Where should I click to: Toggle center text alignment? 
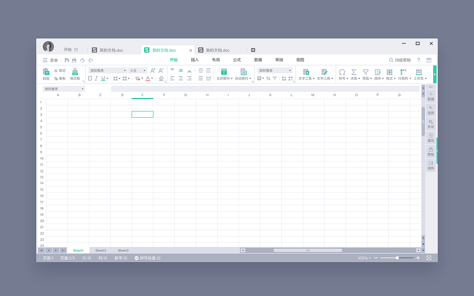[181, 78]
